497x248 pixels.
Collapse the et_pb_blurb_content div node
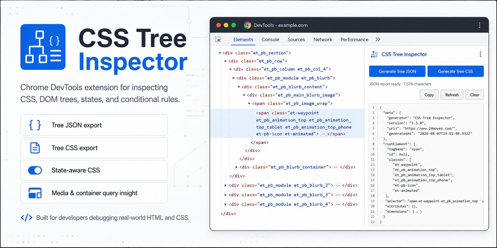pyautogui.click(x=239, y=87)
